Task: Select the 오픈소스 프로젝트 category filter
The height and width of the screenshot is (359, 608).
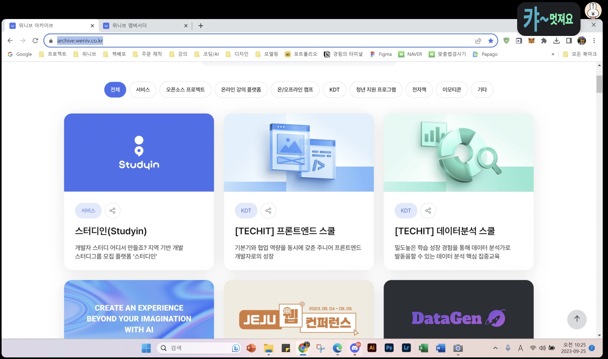Action: (x=185, y=90)
